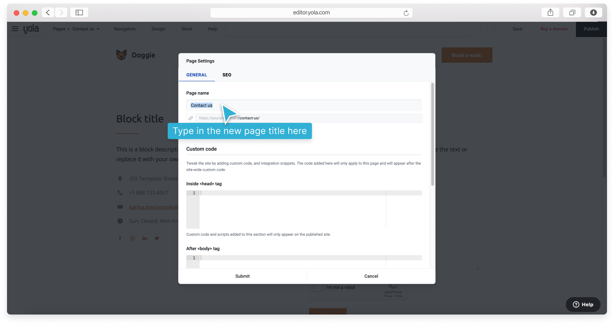Reload the page with refresh icon
Image resolution: width=614 pixels, height=325 pixels.
[406, 13]
